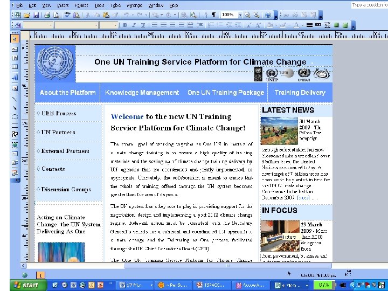Click the Font Color letter A icon

coord(296,25)
